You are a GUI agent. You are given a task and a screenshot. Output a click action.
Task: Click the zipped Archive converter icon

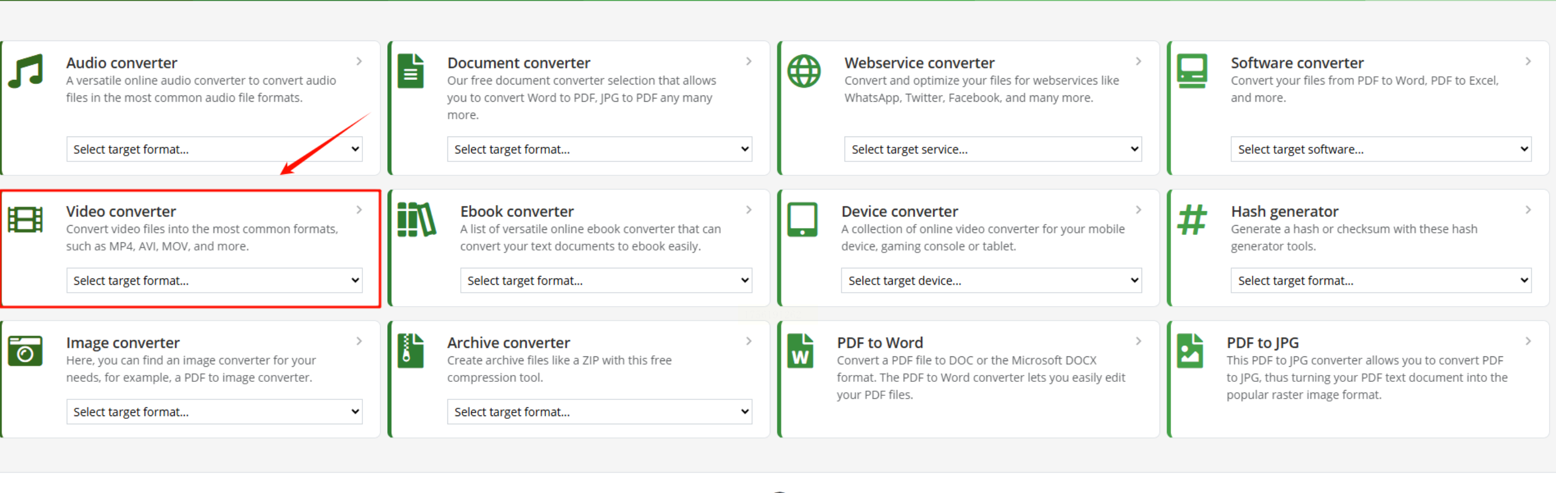pyautogui.click(x=410, y=351)
